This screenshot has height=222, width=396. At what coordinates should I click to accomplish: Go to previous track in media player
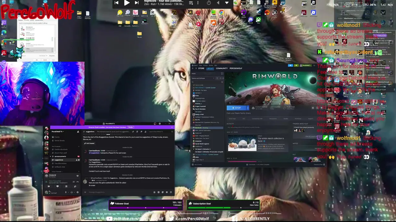[x=116, y=3]
